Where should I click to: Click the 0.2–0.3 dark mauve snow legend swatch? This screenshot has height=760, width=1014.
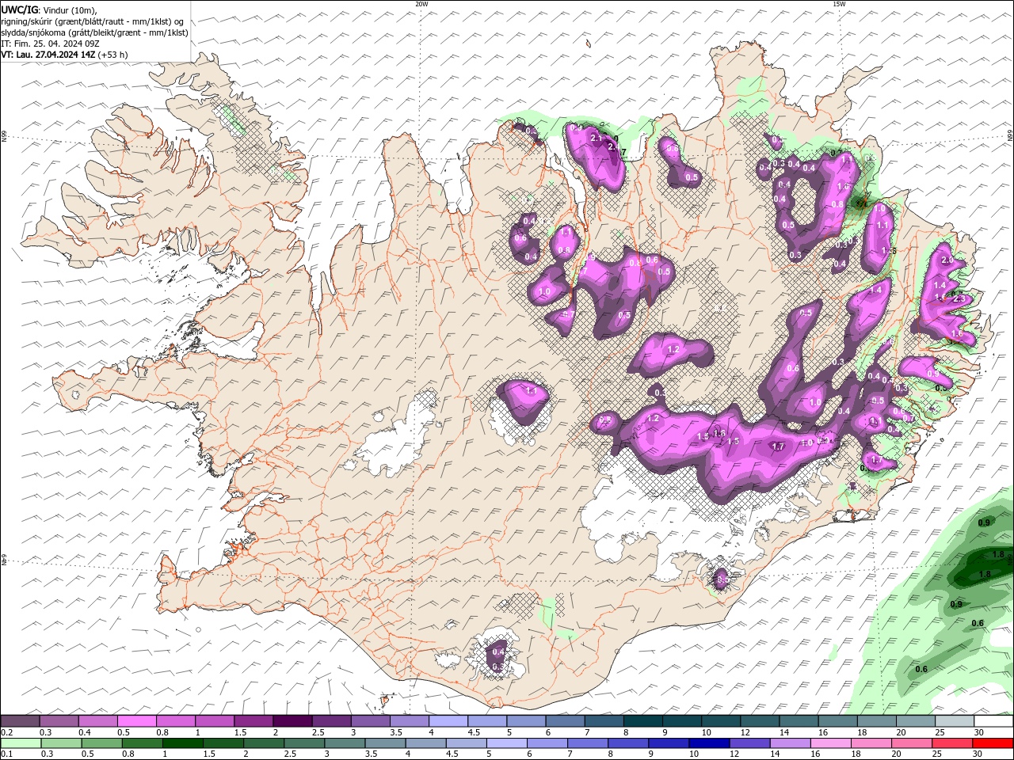coord(20,721)
